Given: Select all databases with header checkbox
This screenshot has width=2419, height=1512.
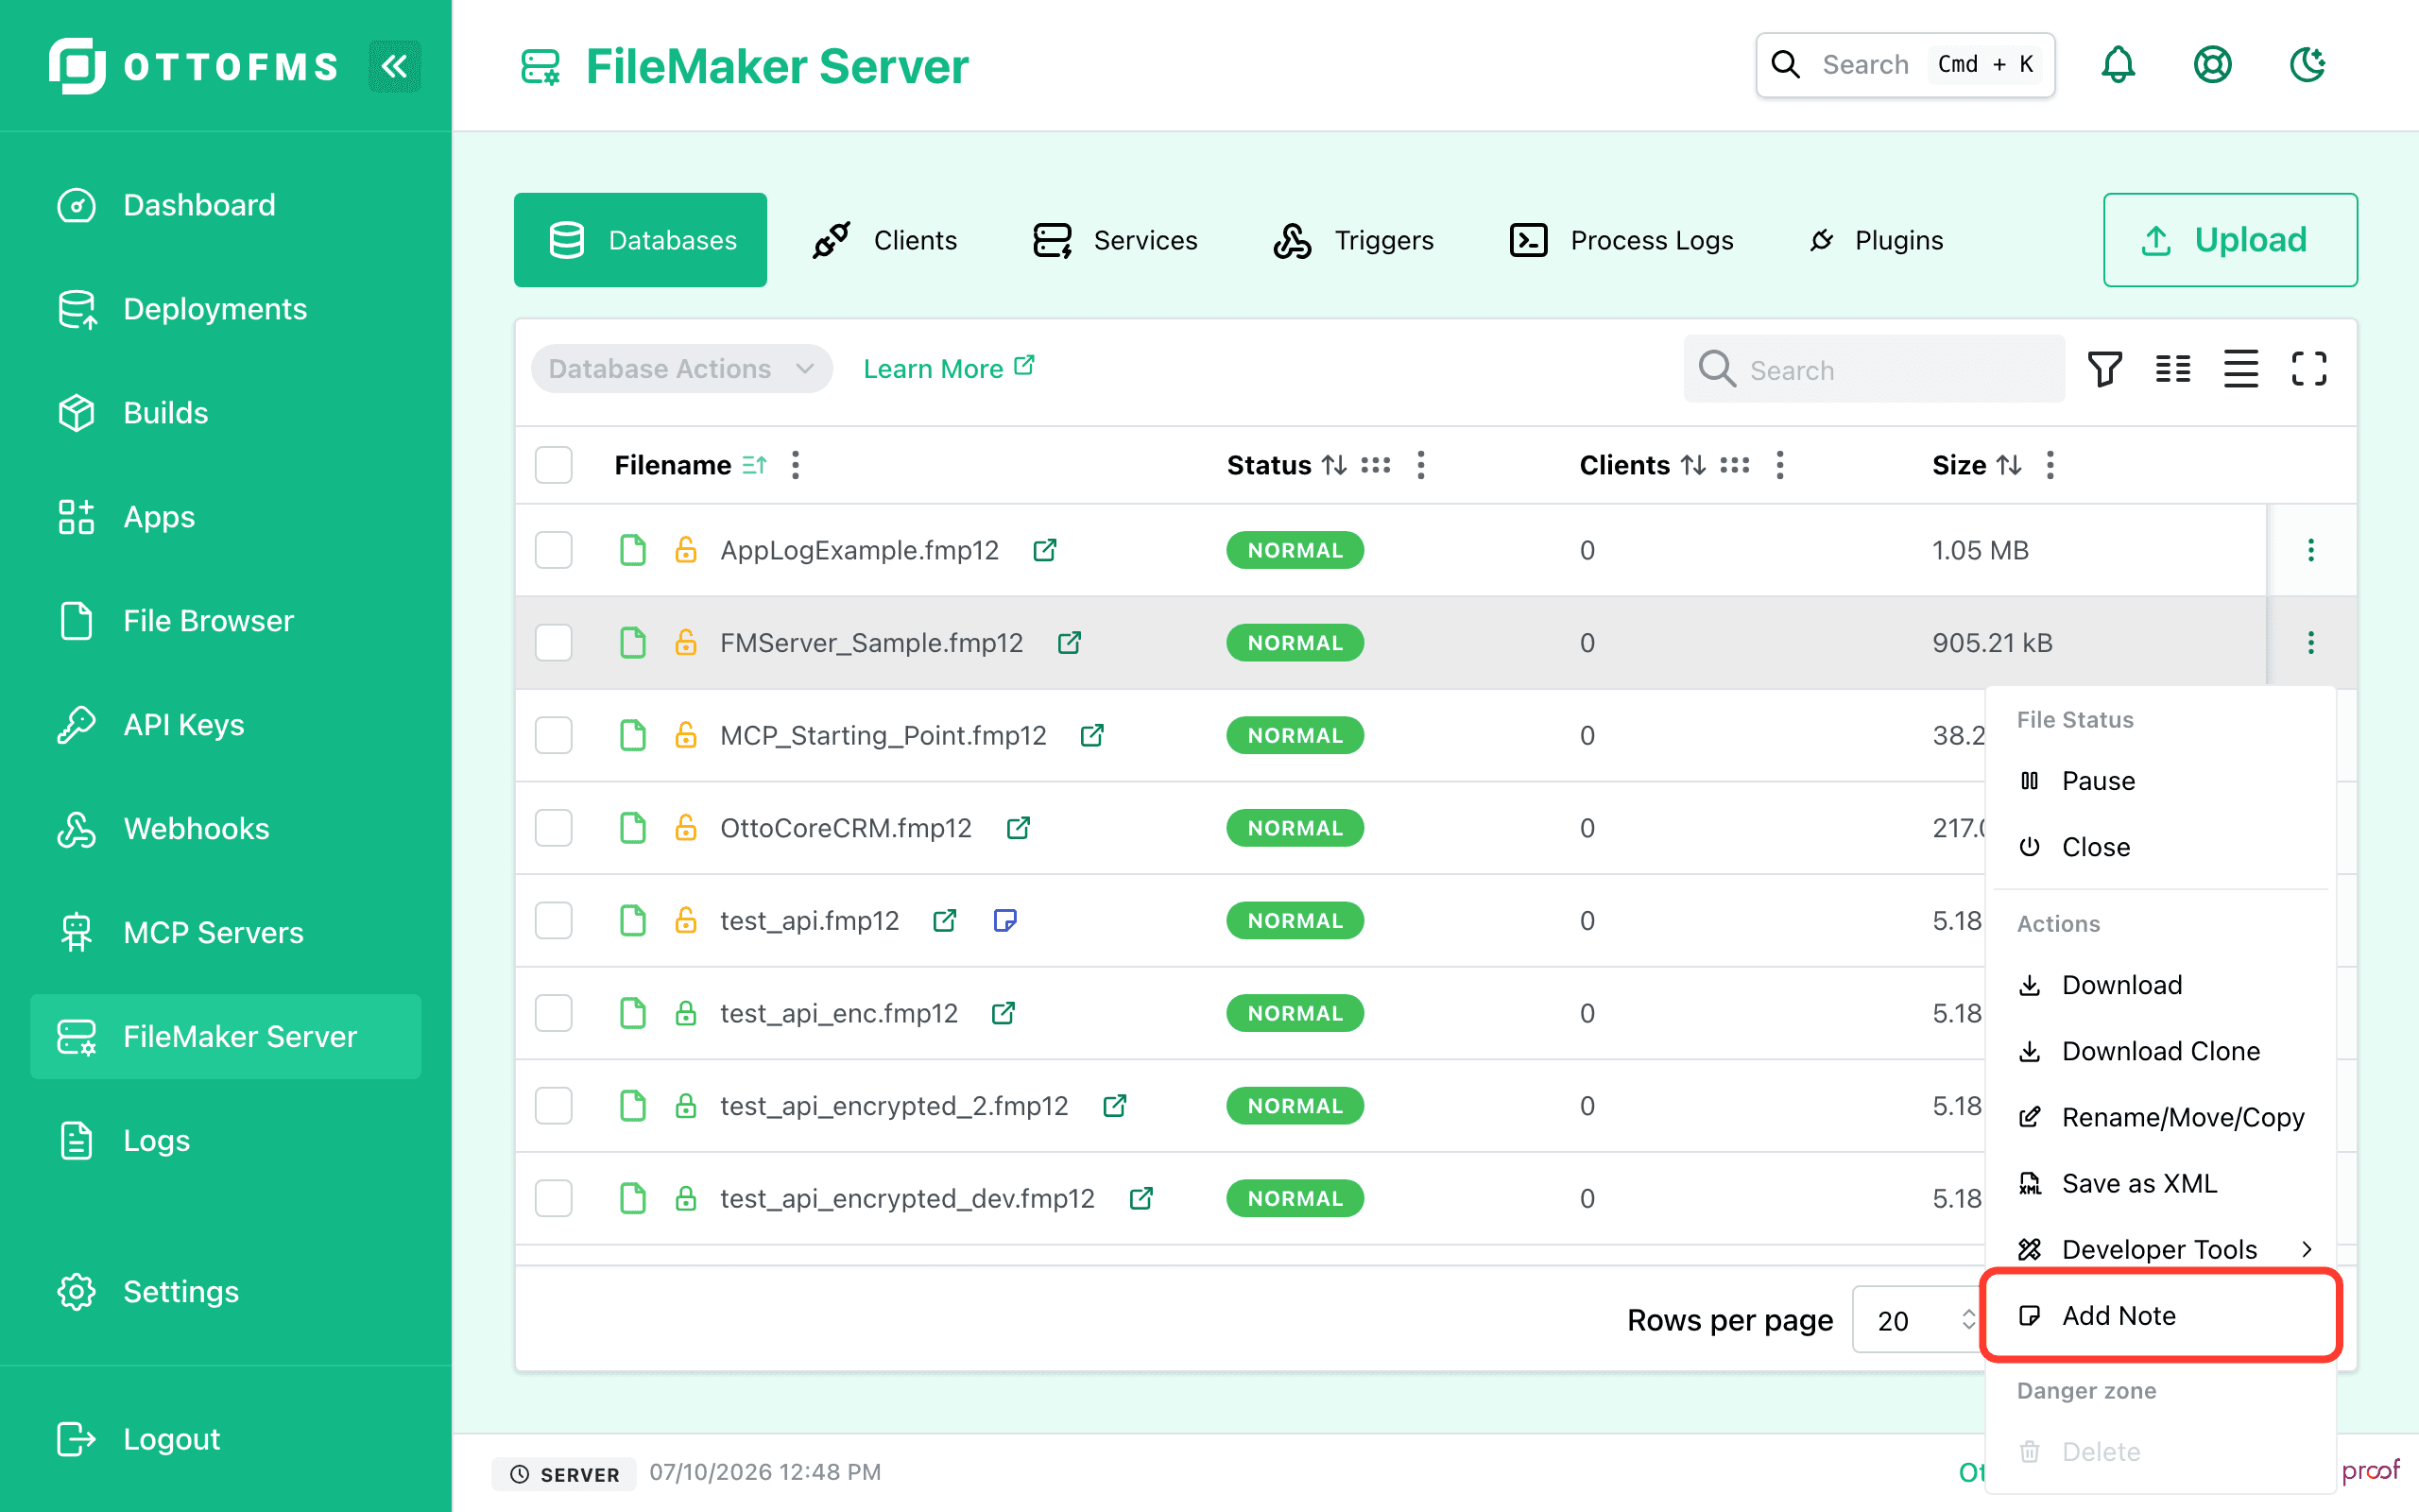Looking at the screenshot, I should [554, 465].
